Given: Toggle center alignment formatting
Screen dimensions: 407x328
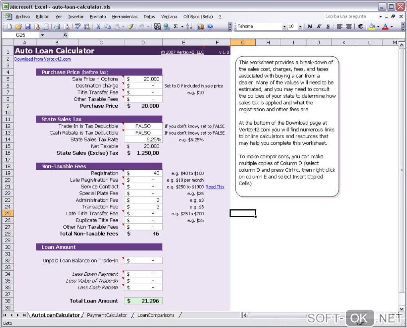Looking at the screenshot, I should tap(349, 26).
